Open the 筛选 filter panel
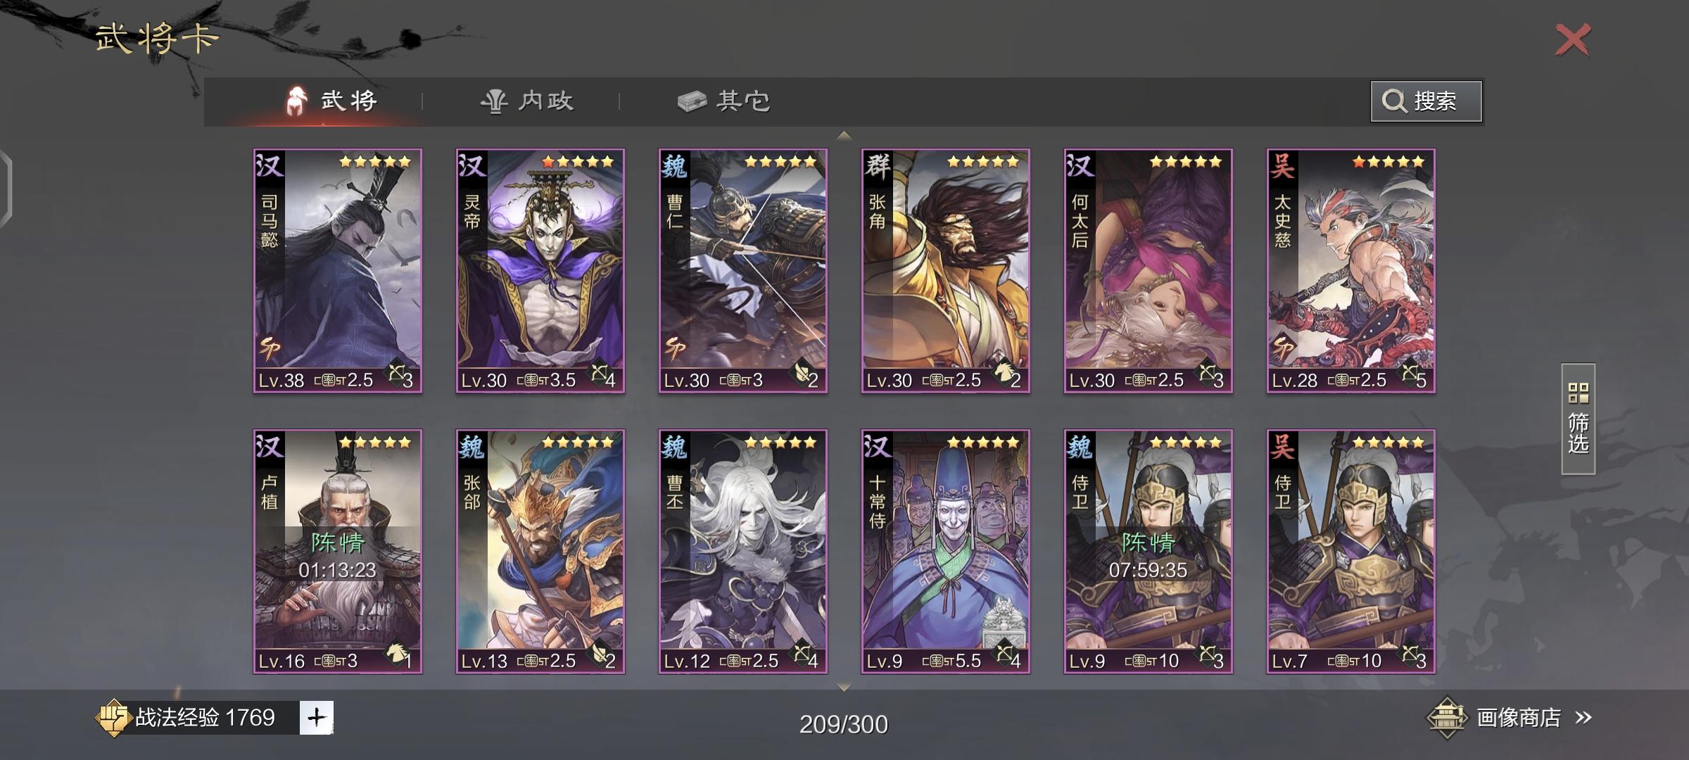The height and width of the screenshot is (760, 1689). pos(1579,419)
